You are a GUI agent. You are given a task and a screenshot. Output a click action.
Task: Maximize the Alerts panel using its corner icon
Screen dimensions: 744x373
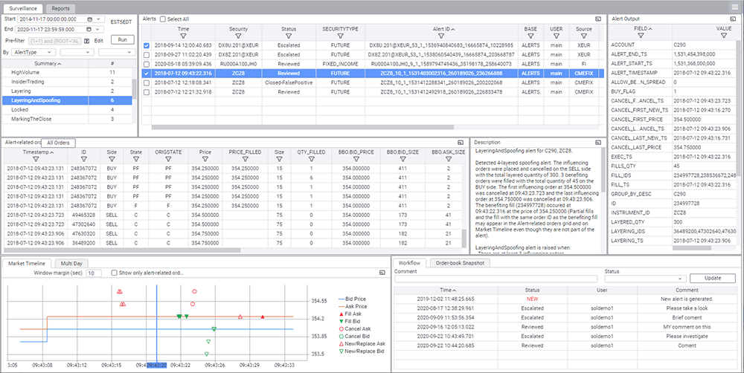[600, 19]
